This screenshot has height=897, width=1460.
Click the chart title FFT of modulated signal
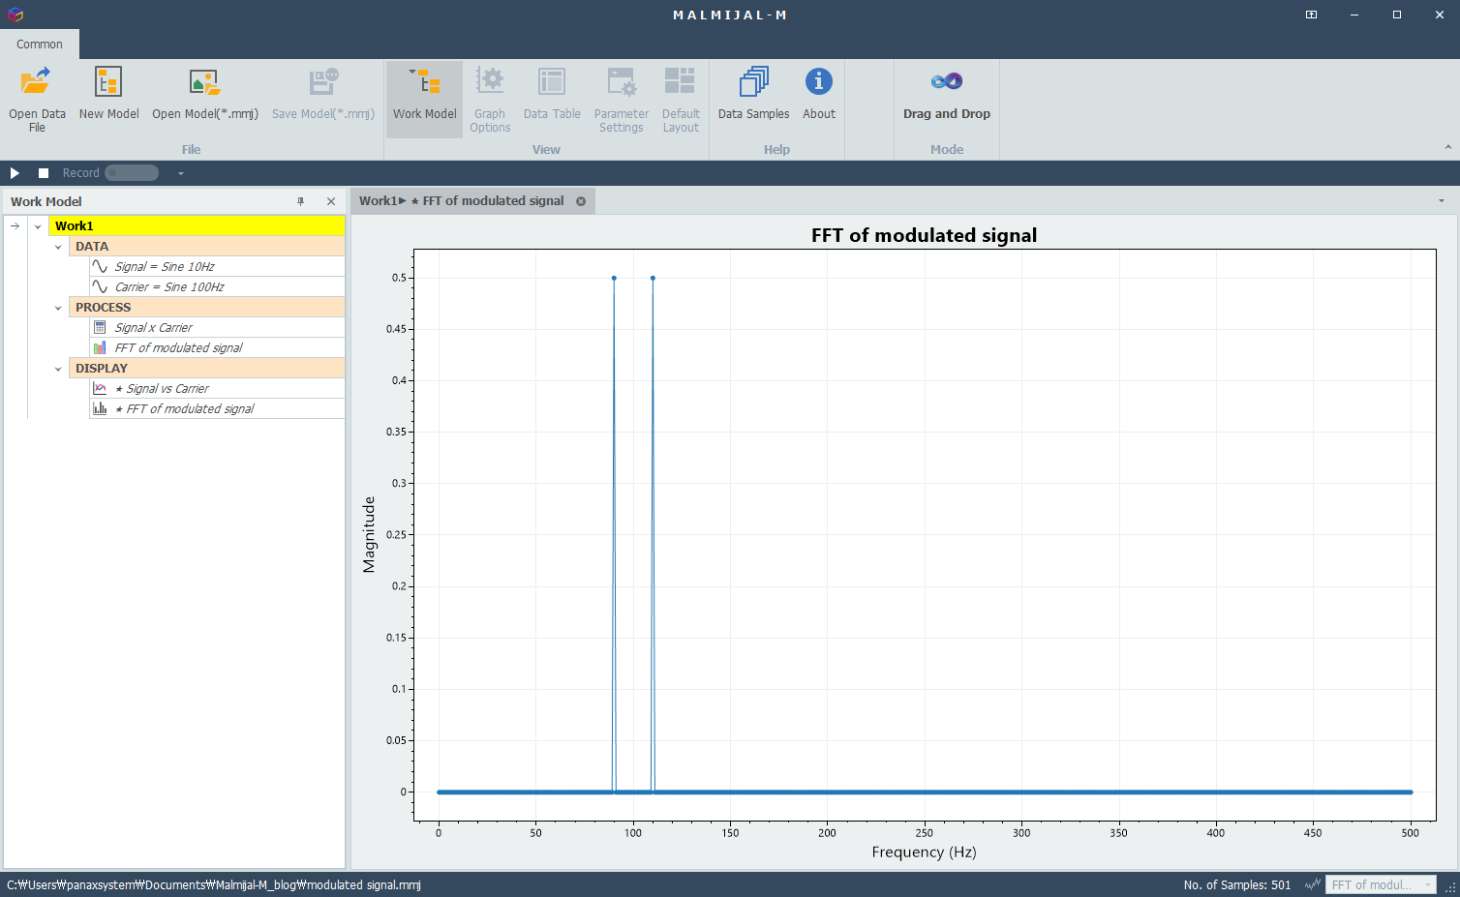924,235
